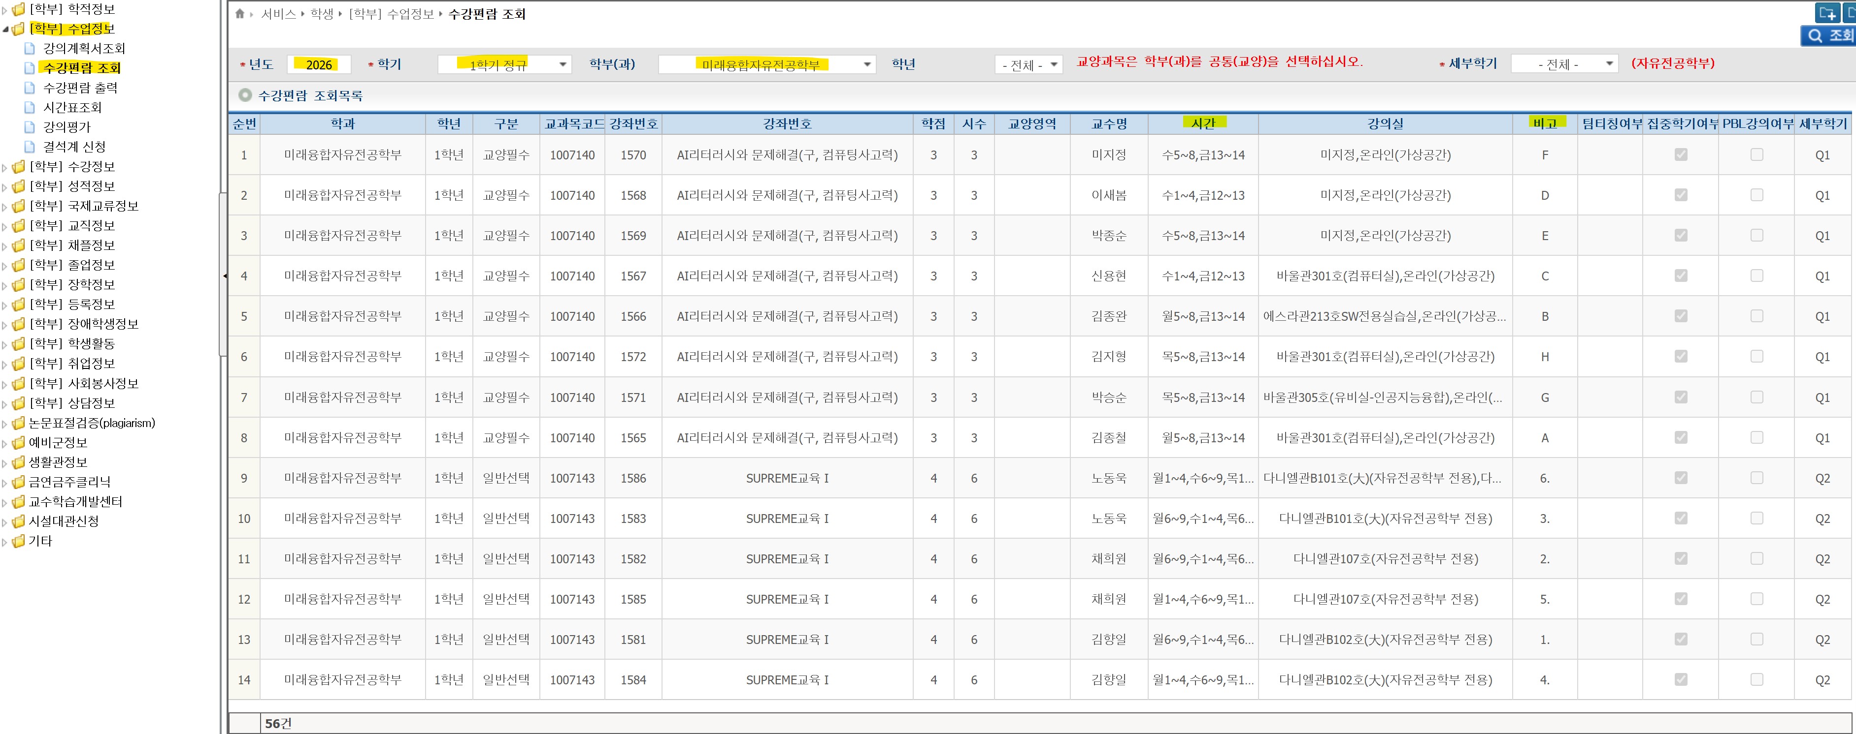Toggle PBL강의여부 checkbox for course 1586
The height and width of the screenshot is (734, 1856).
coord(1757,478)
